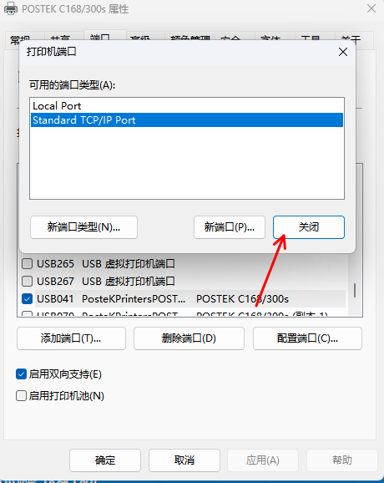Click the 新端口类型(N)... button

coord(83,227)
